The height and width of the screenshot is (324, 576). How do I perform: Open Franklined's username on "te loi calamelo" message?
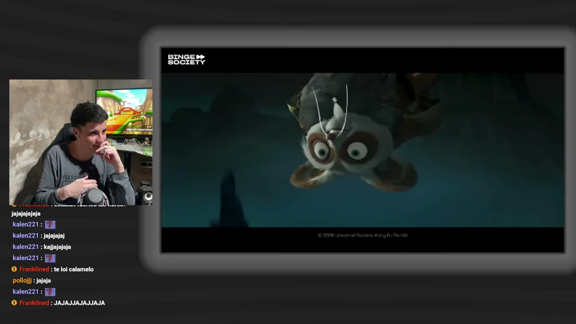pyautogui.click(x=34, y=269)
